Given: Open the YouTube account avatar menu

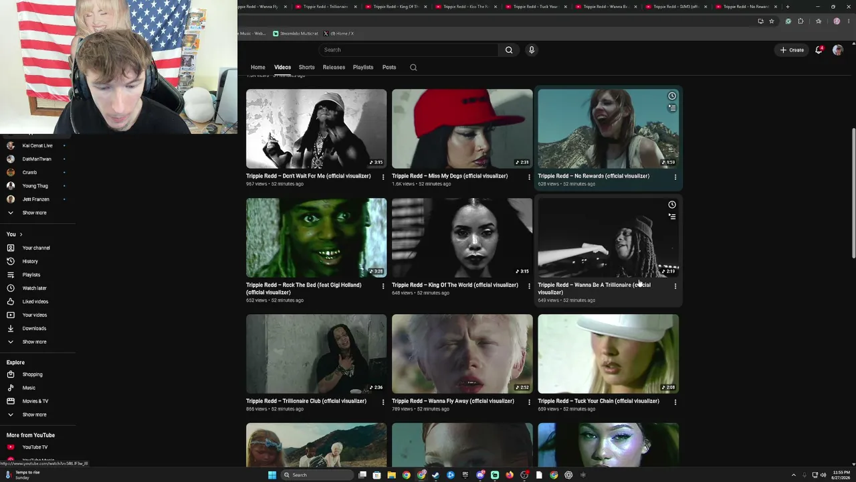Looking at the screenshot, I should coord(837,50).
